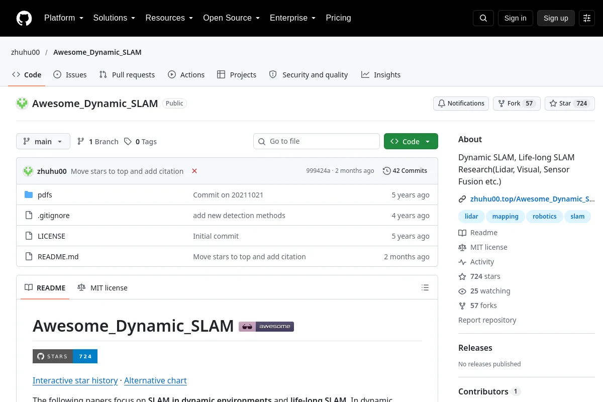Select the lidar topic tag
This screenshot has height=402, width=603.
pyautogui.click(x=471, y=217)
